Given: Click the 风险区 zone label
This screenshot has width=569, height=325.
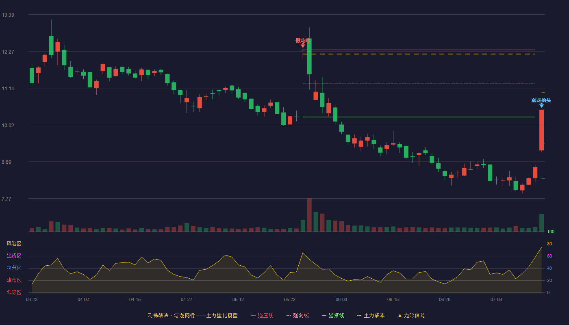Looking at the screenshot, I should click(x=14, y=244).
